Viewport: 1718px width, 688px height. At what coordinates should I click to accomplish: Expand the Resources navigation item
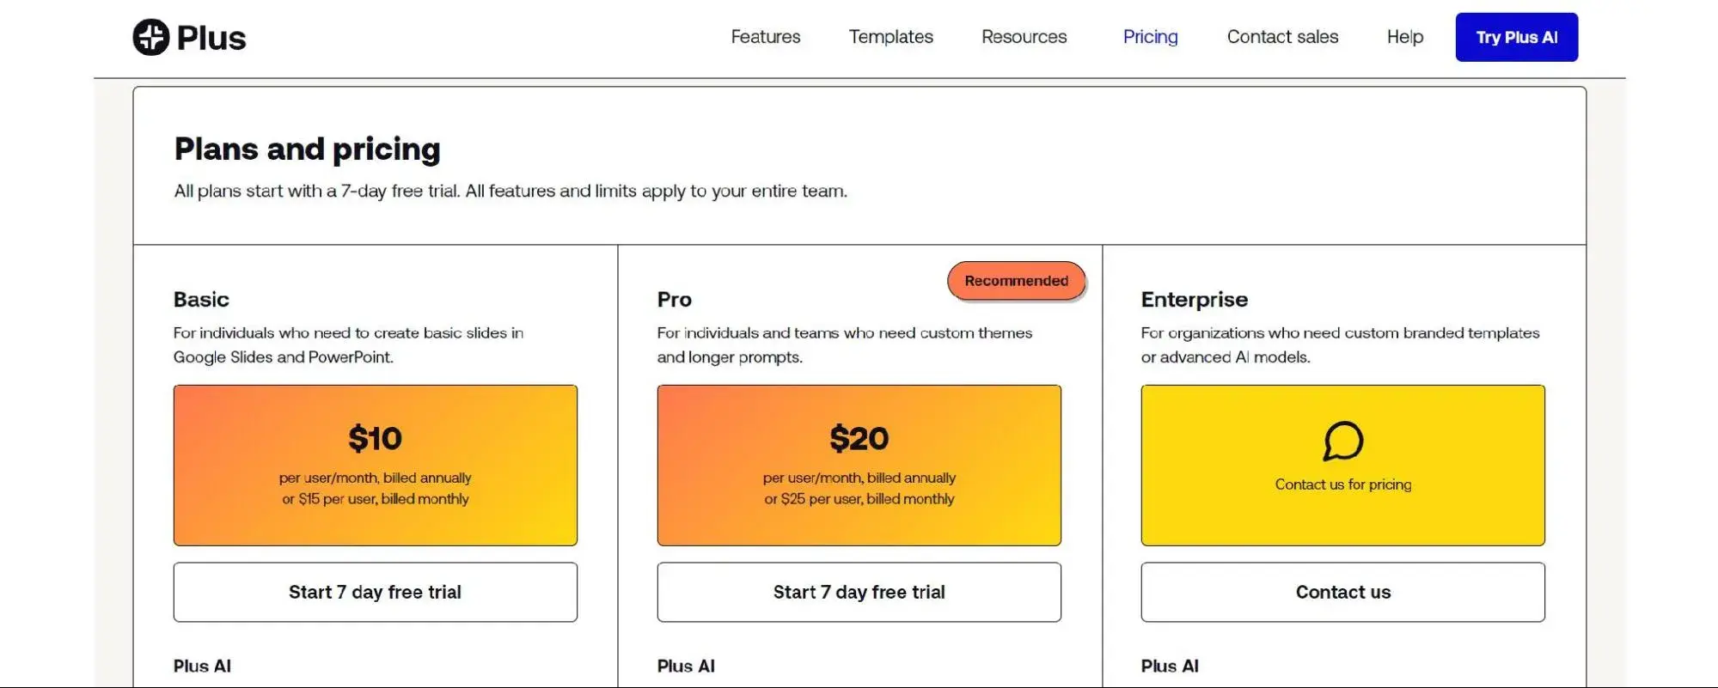(x=1024, y=37)
